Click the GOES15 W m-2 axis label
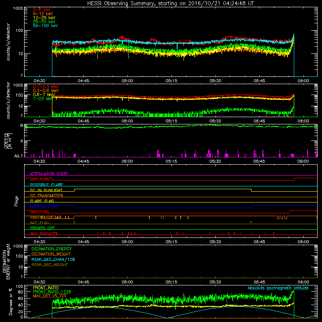 click(x=8, y=140)
